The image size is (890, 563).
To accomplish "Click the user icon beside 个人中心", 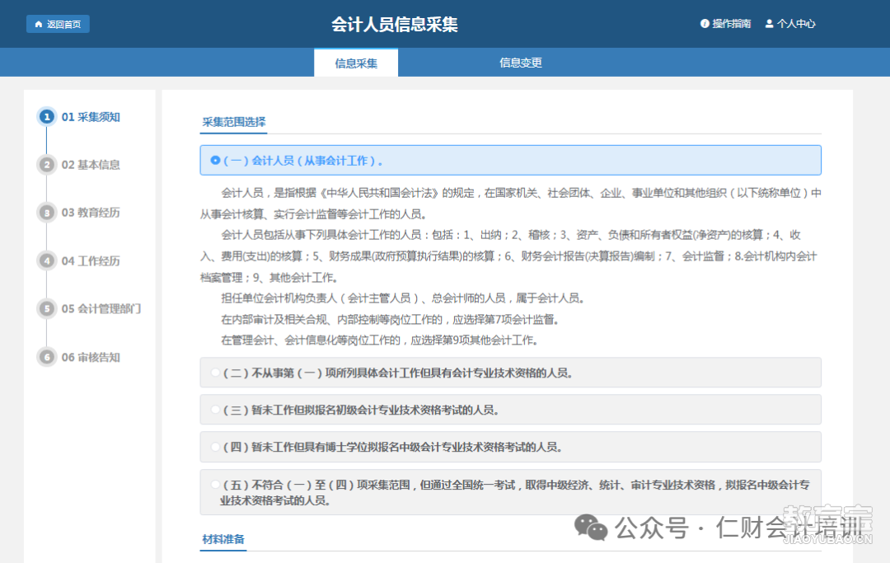I will [x=769, y=24].
